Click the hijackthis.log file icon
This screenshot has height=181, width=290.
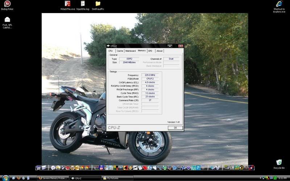click(x=83, y=4)
